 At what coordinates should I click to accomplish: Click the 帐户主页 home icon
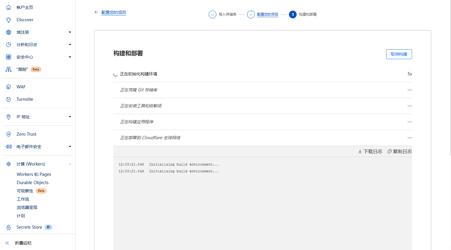coord(9,7)
